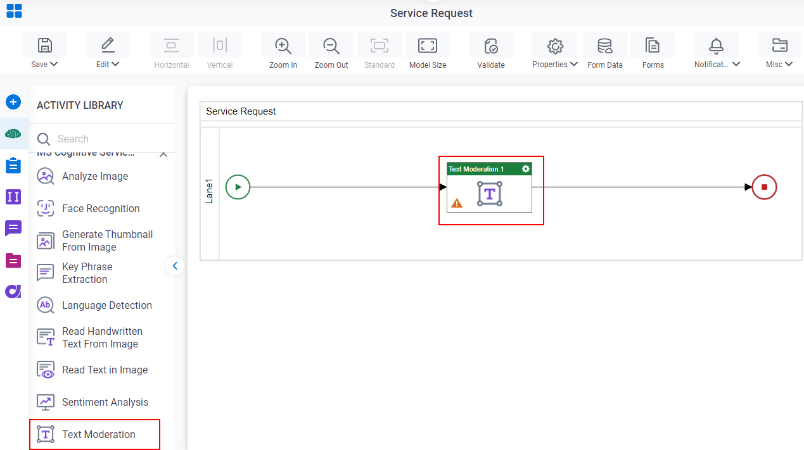Select the magenta folder sidebar icon
Viewport: 804px width, 450px height.
[x=13, y=260]
